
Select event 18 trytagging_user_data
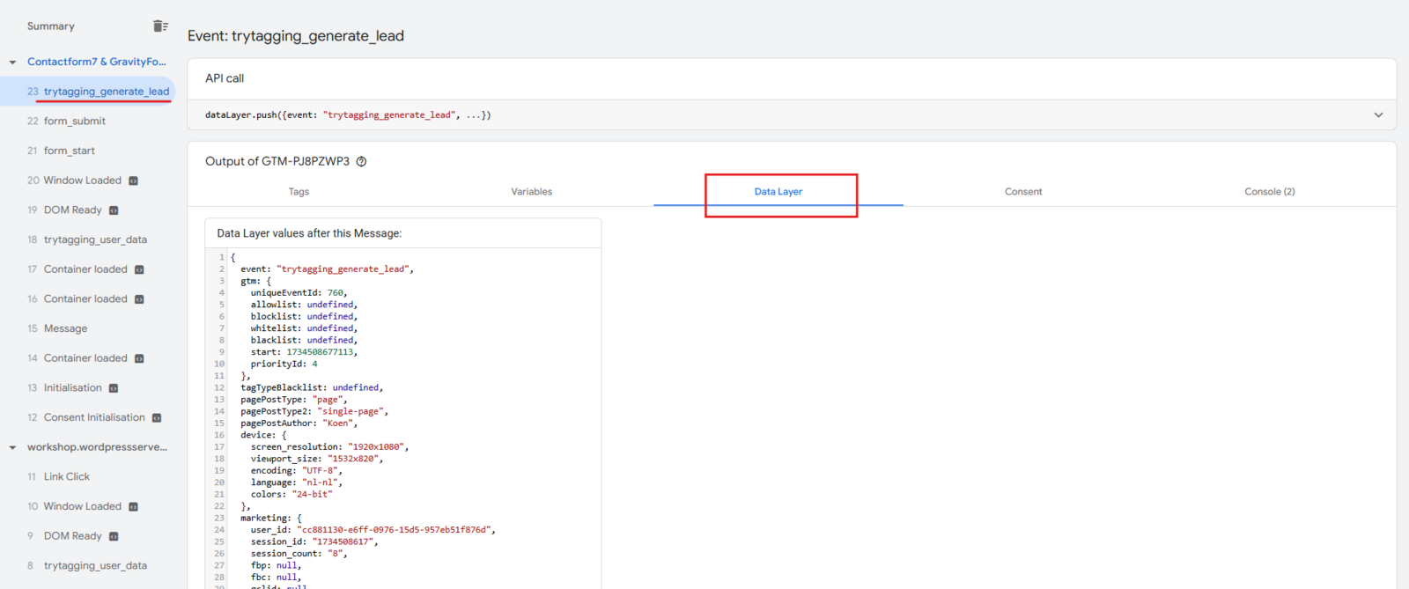[95, 240]
